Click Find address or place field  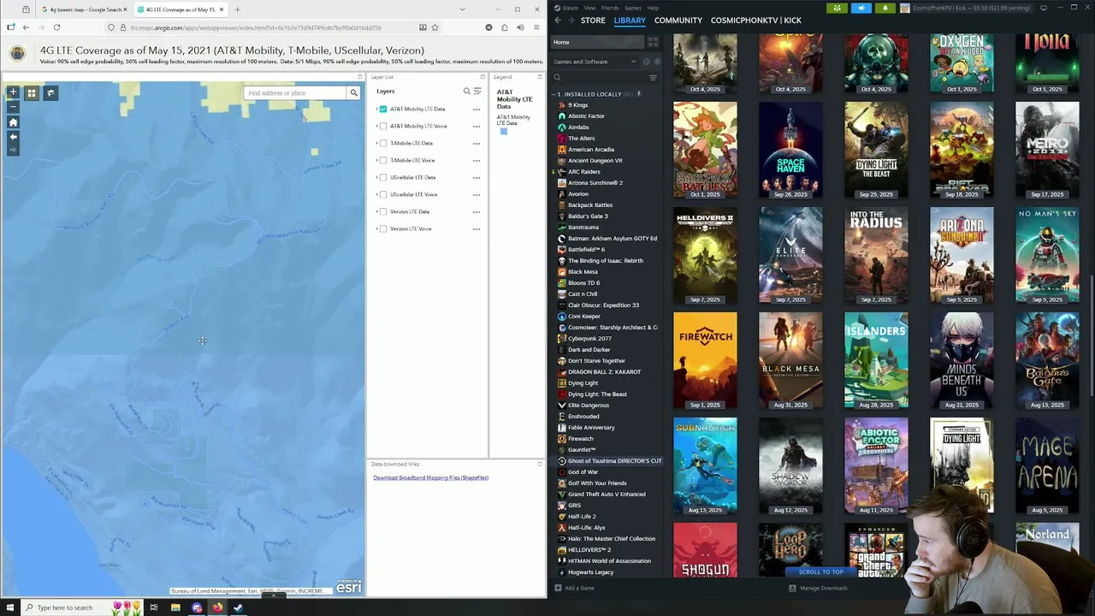(x=295, y=93)
